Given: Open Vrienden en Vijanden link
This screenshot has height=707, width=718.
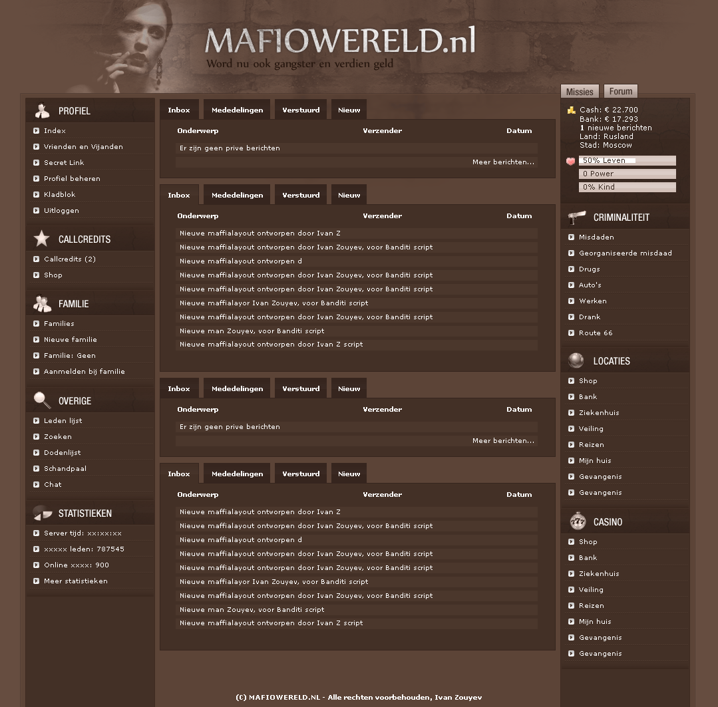Looking at the screenshot, I should (83, 147).
